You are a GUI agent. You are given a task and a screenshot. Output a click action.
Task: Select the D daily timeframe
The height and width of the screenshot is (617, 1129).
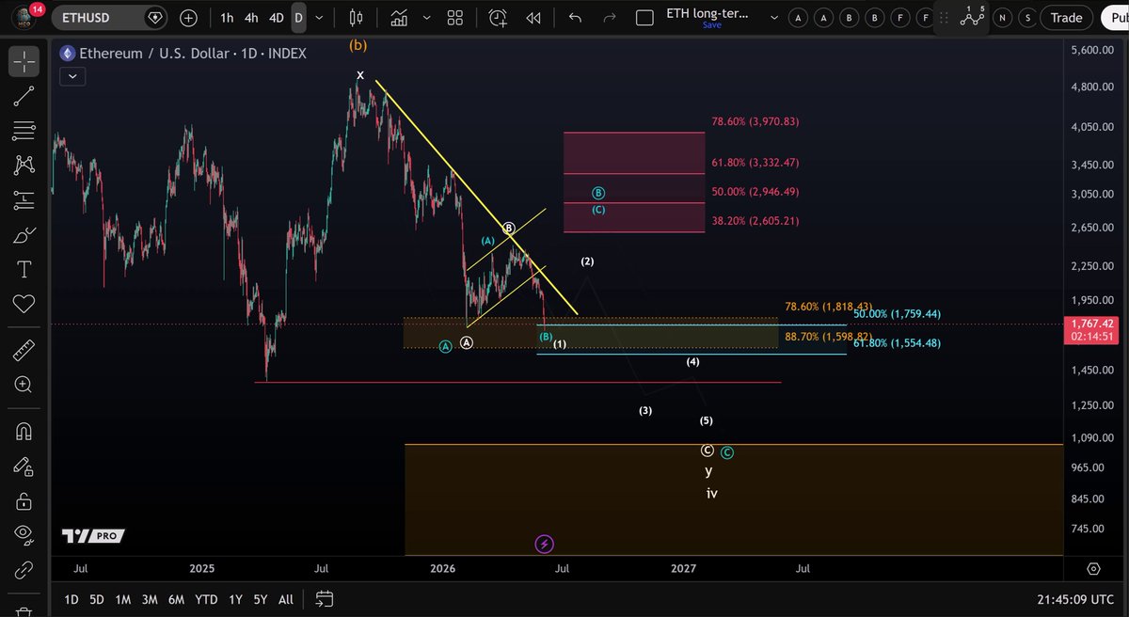point(298,17)
